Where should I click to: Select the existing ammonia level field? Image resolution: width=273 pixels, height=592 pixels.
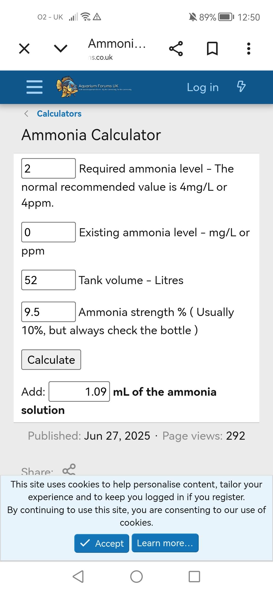point(49,232)
